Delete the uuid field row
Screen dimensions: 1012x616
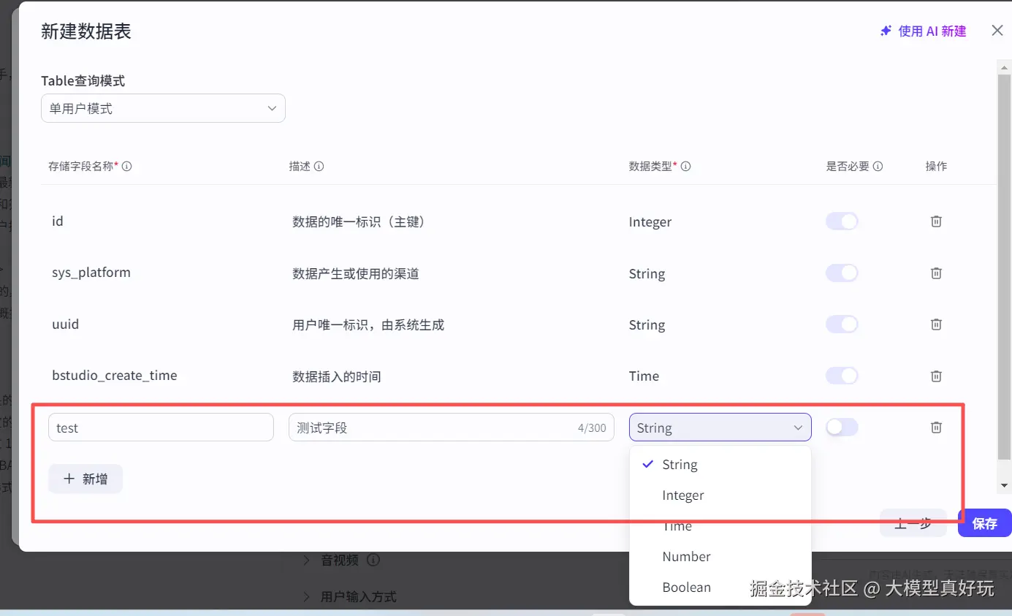(x=936, y=324)
